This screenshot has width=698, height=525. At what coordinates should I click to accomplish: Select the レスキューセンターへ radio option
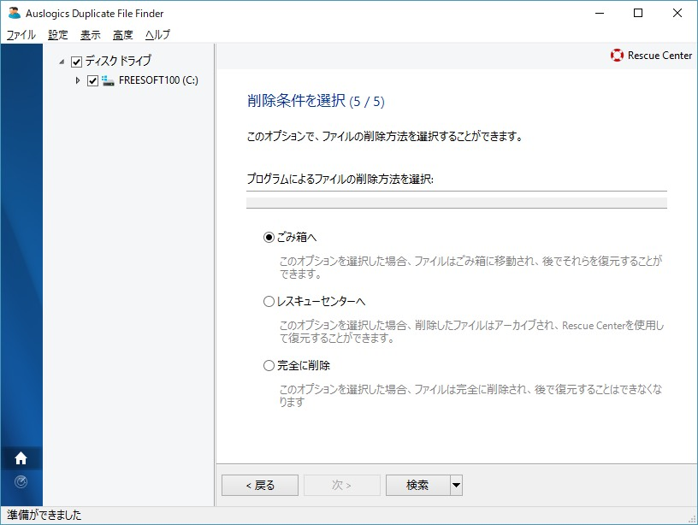tap(269, 301)
